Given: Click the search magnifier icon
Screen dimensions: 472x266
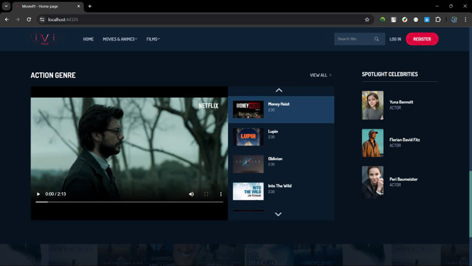Looking at the screenshot, I should (377, 39).
